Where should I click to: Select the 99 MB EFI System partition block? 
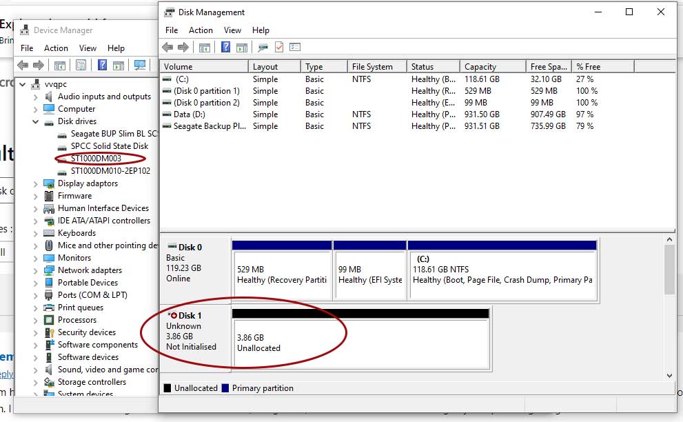point(370,270)
